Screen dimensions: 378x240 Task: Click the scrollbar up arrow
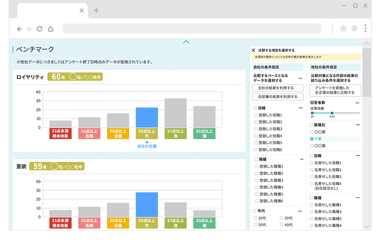[367, 44]
